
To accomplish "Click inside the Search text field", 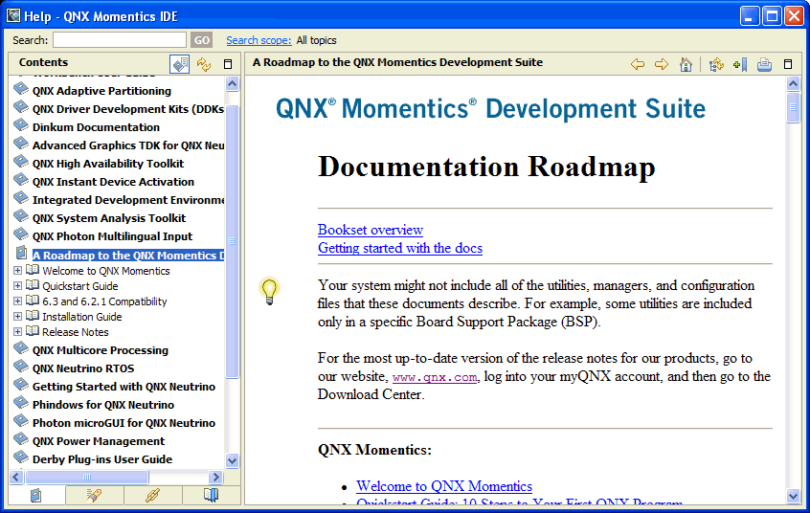I will (120, 40).
